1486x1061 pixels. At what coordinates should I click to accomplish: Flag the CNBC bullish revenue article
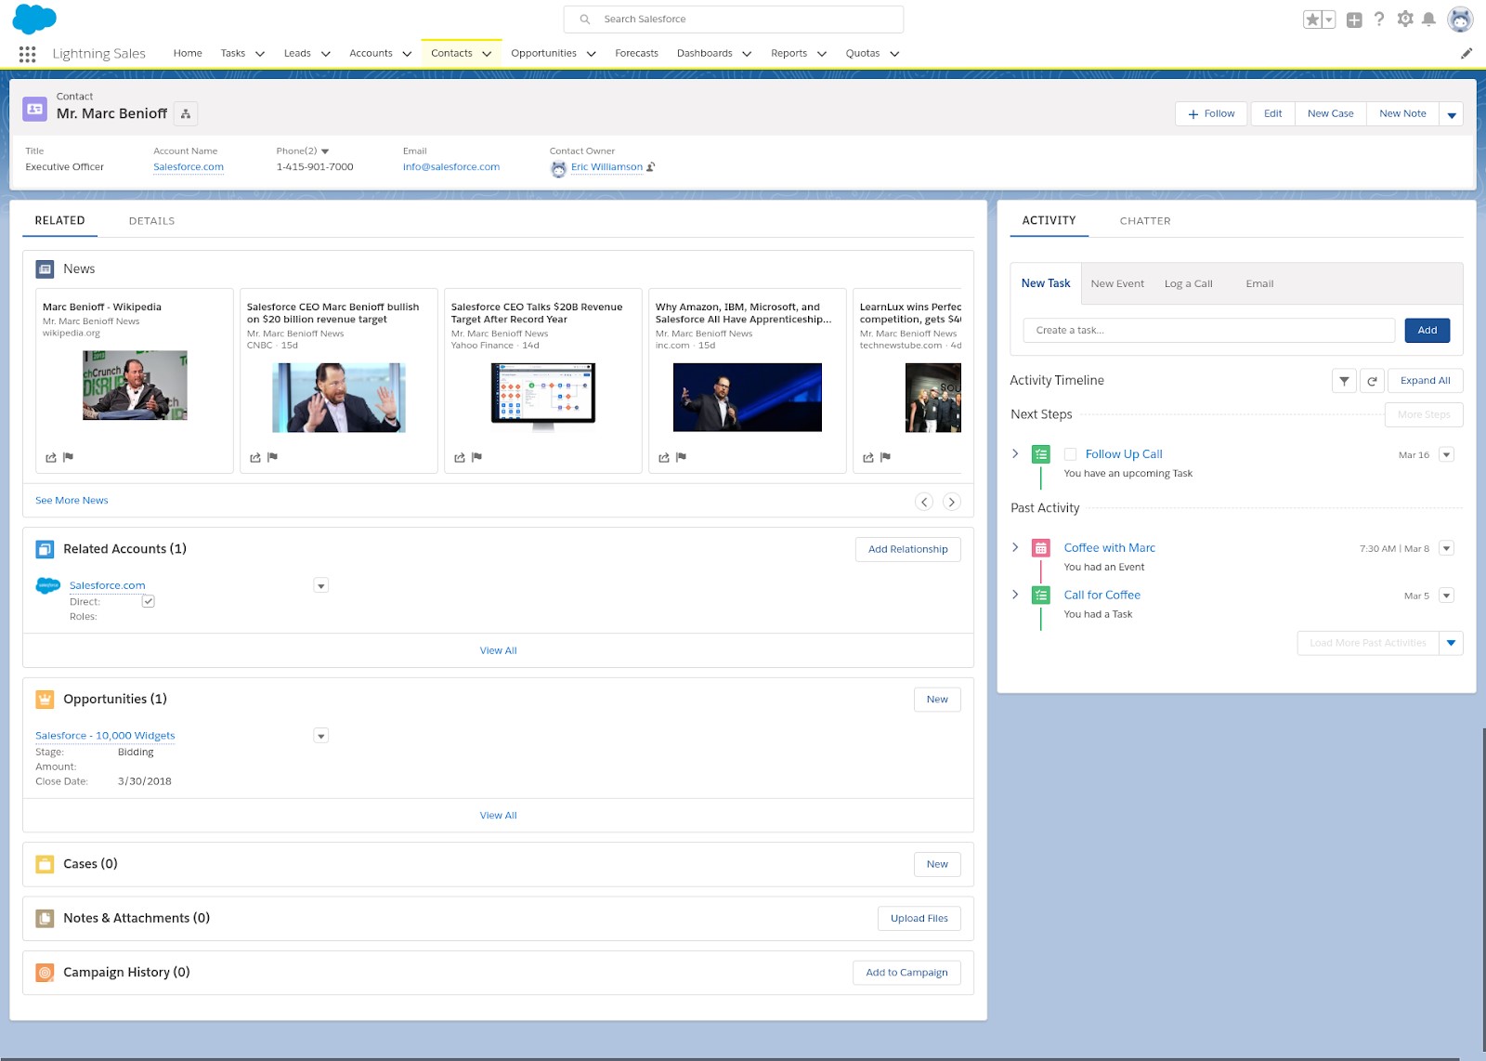pyautogui.click(x=272, y=457)
